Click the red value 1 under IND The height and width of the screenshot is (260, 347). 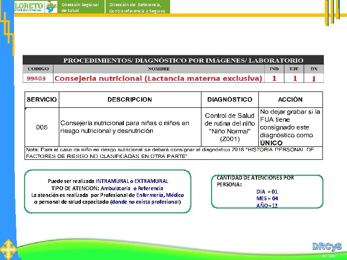274,78
